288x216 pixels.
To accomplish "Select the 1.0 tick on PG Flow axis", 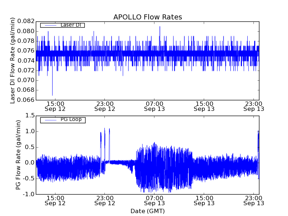I will pyautogui.click(x=30, y=131).
